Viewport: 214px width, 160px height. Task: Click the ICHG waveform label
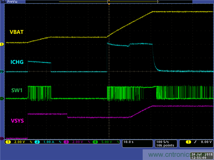click(x=17, y=62)
